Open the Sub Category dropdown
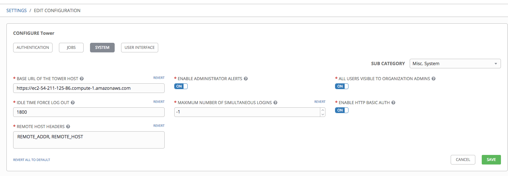This screenshot has height=176, width=508. (x=455, y=64)
